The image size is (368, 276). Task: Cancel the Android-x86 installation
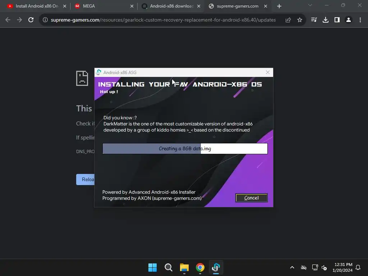point(251,198)
